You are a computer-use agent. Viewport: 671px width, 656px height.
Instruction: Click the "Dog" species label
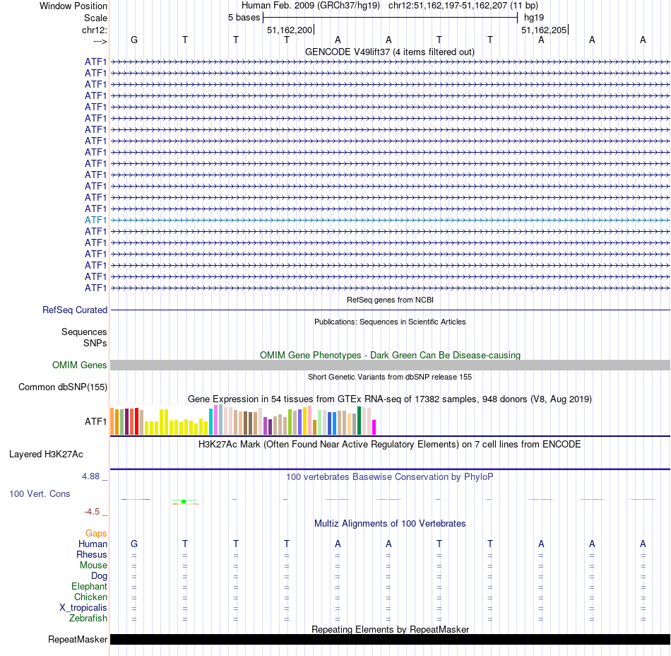pyautogui.click(x=99, y=576)
